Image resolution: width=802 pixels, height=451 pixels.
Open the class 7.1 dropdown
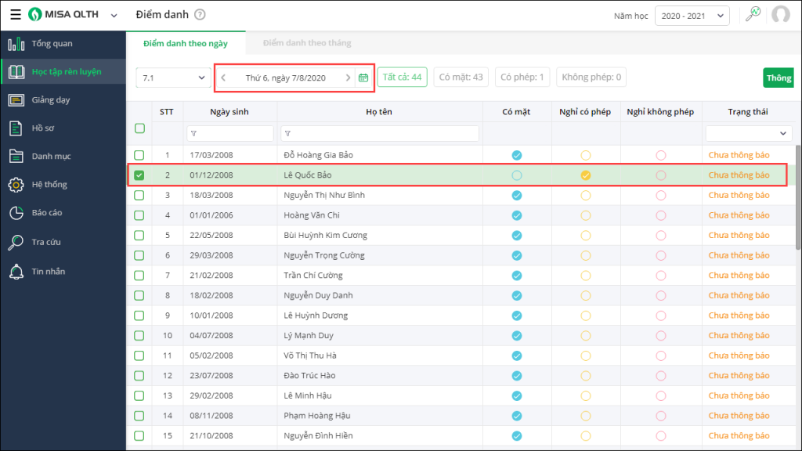pos(171,78)
